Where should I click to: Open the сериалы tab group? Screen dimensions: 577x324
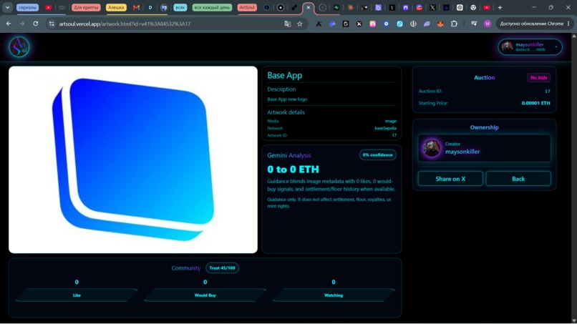tap(27, 7)
